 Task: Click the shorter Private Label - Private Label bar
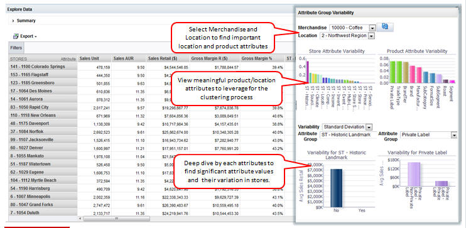tap(442, 183)
